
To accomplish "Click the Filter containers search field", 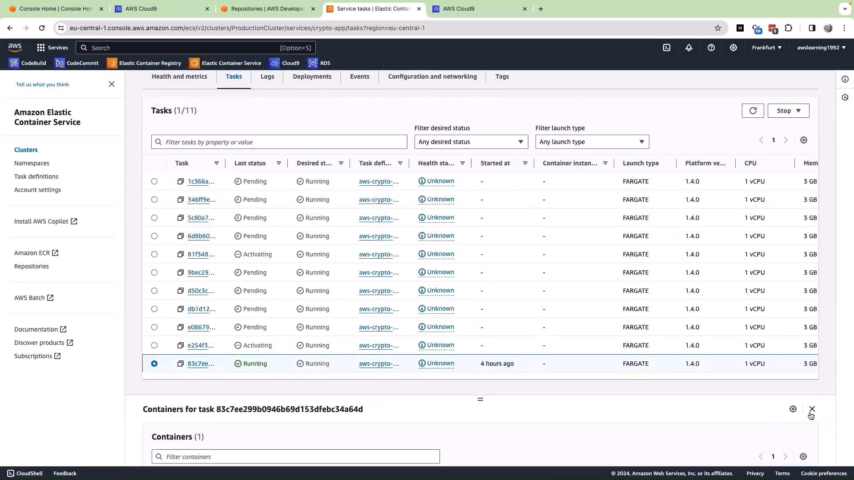I will click(x=295, y=456).
